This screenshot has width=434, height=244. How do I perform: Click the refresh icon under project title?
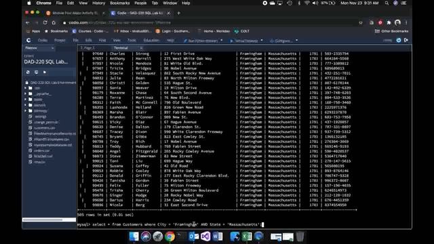pos(28,73)
